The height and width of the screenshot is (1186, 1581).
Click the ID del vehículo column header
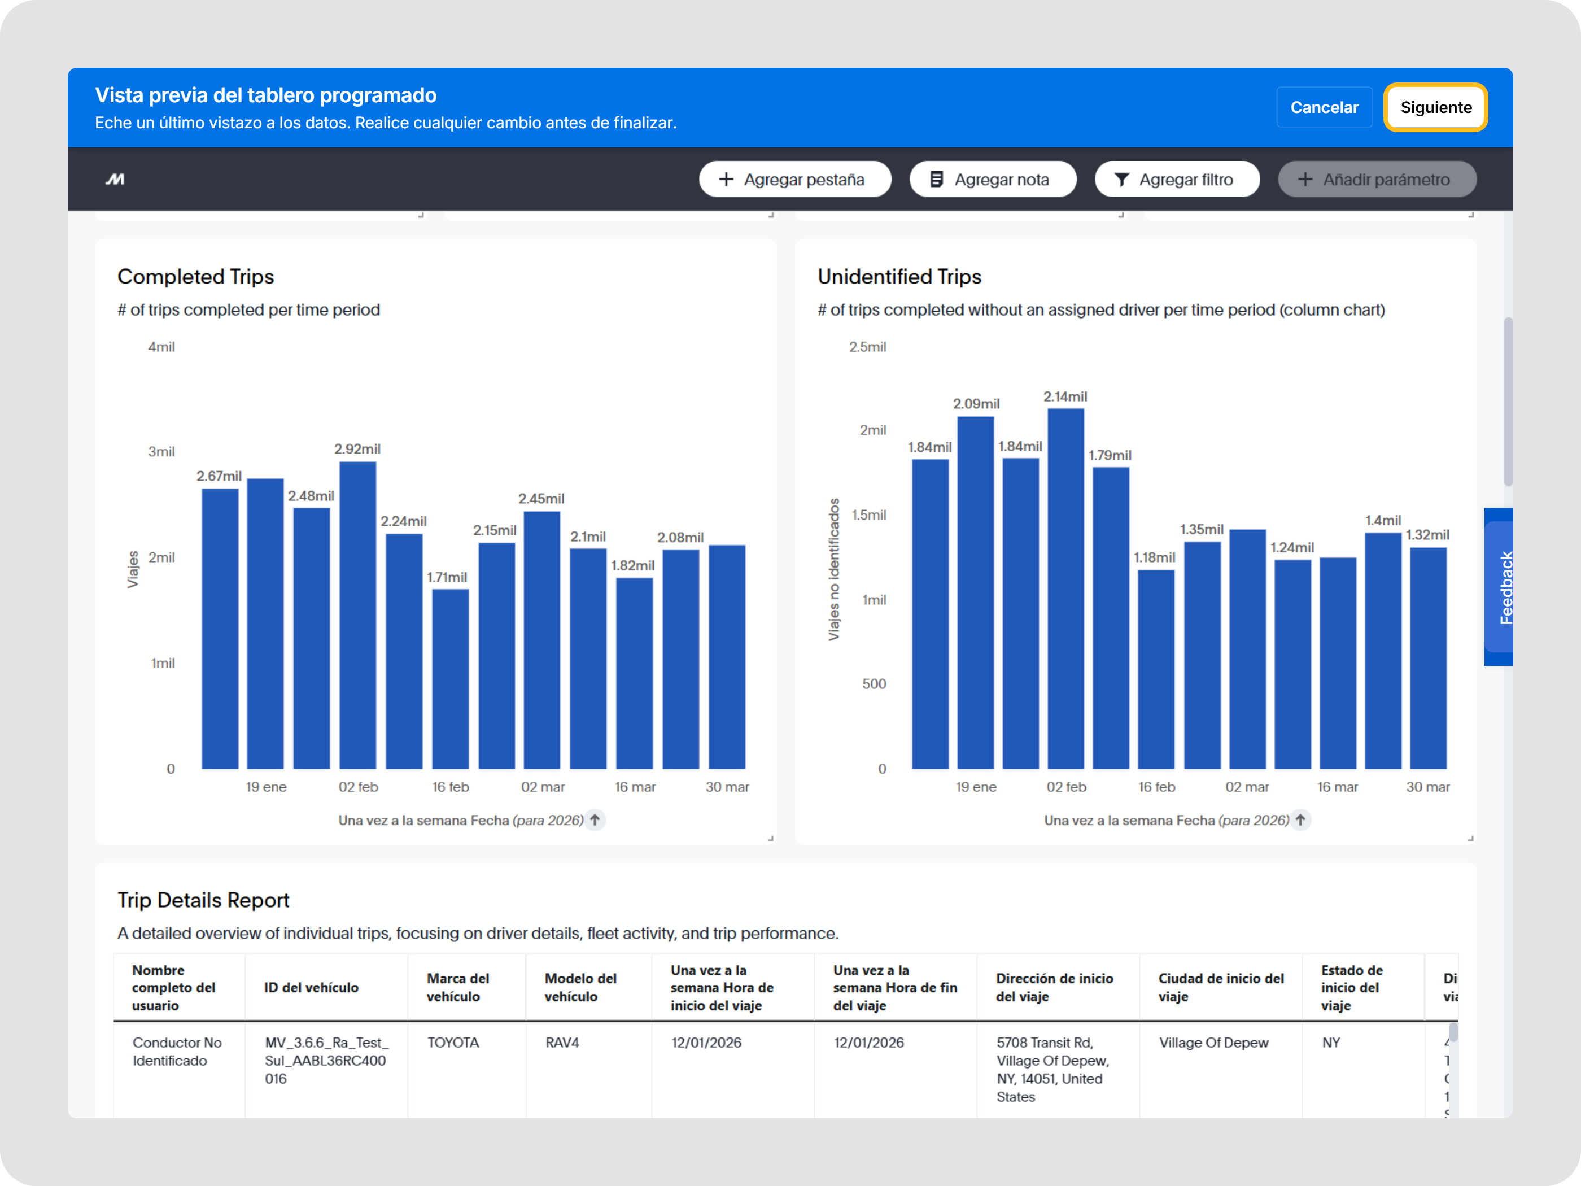tap(311, 987)
